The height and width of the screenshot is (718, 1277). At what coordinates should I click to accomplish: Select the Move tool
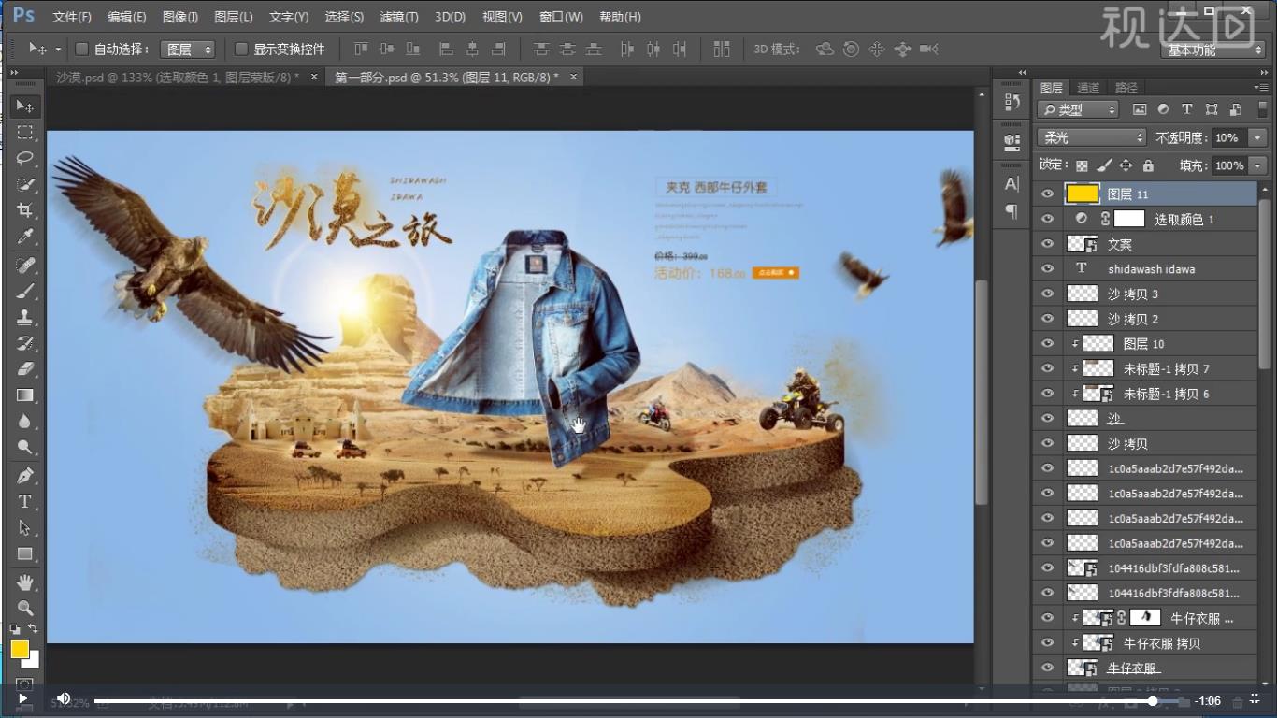click(x=25, y=106)
